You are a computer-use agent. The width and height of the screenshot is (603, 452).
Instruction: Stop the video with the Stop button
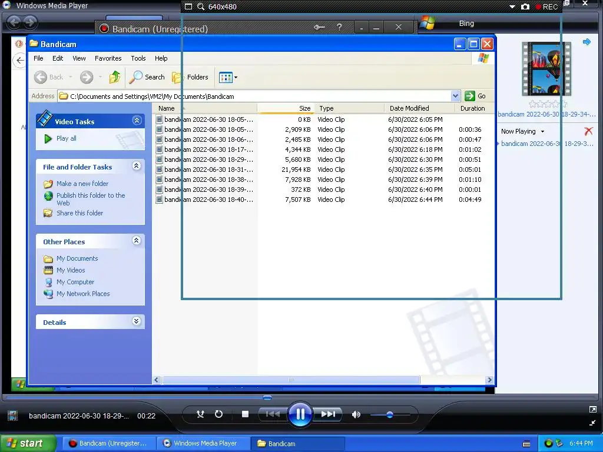(x=245, y=414)
